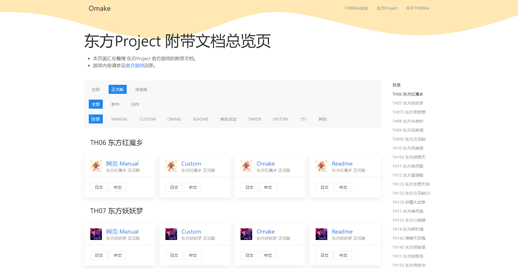518x269 pixels.
Task: Open the TH06 网页 Manual title link
Action: click(x=122, y=164)
